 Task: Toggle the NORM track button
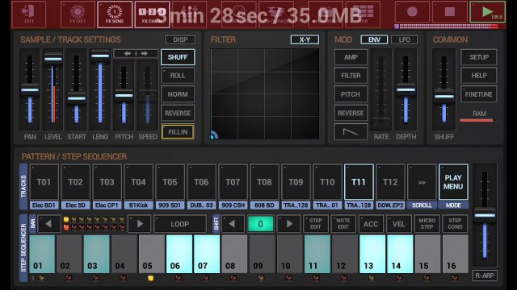click(178, 94)
